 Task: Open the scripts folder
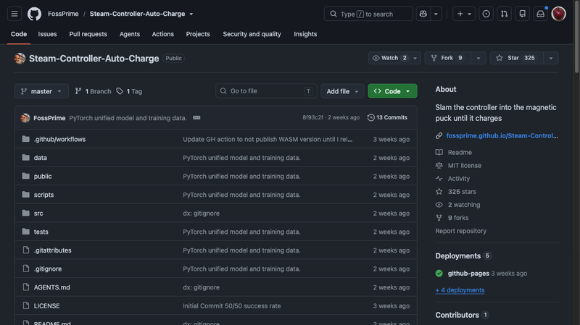point(43,195)
